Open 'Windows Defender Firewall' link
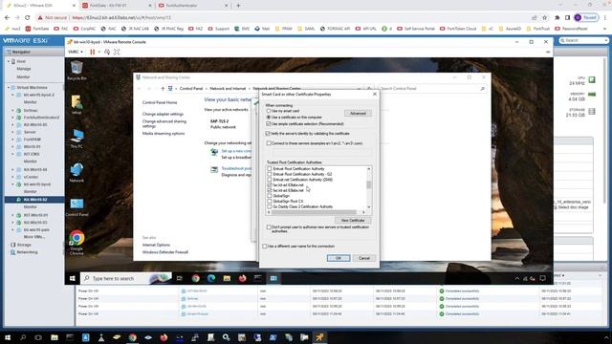The height and width of the screenshot is (344, 612). click(165, 252)
